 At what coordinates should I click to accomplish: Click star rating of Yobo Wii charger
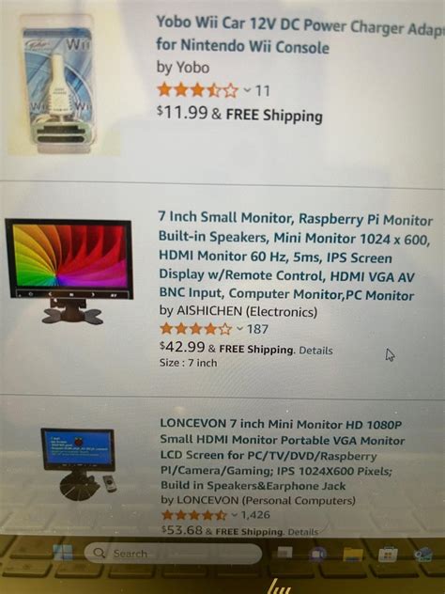click(197, 90)
